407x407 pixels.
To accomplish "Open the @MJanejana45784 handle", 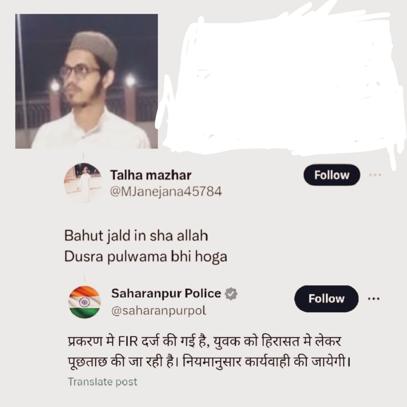I will (x=166, y=191).
